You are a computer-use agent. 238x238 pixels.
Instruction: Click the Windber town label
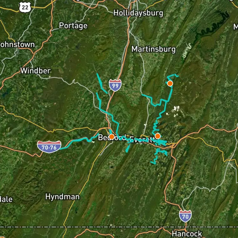click(x=35, y=70)
